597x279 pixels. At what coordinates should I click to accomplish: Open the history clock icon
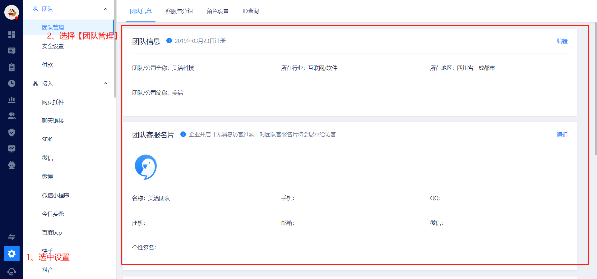click(x=12, y=83)
